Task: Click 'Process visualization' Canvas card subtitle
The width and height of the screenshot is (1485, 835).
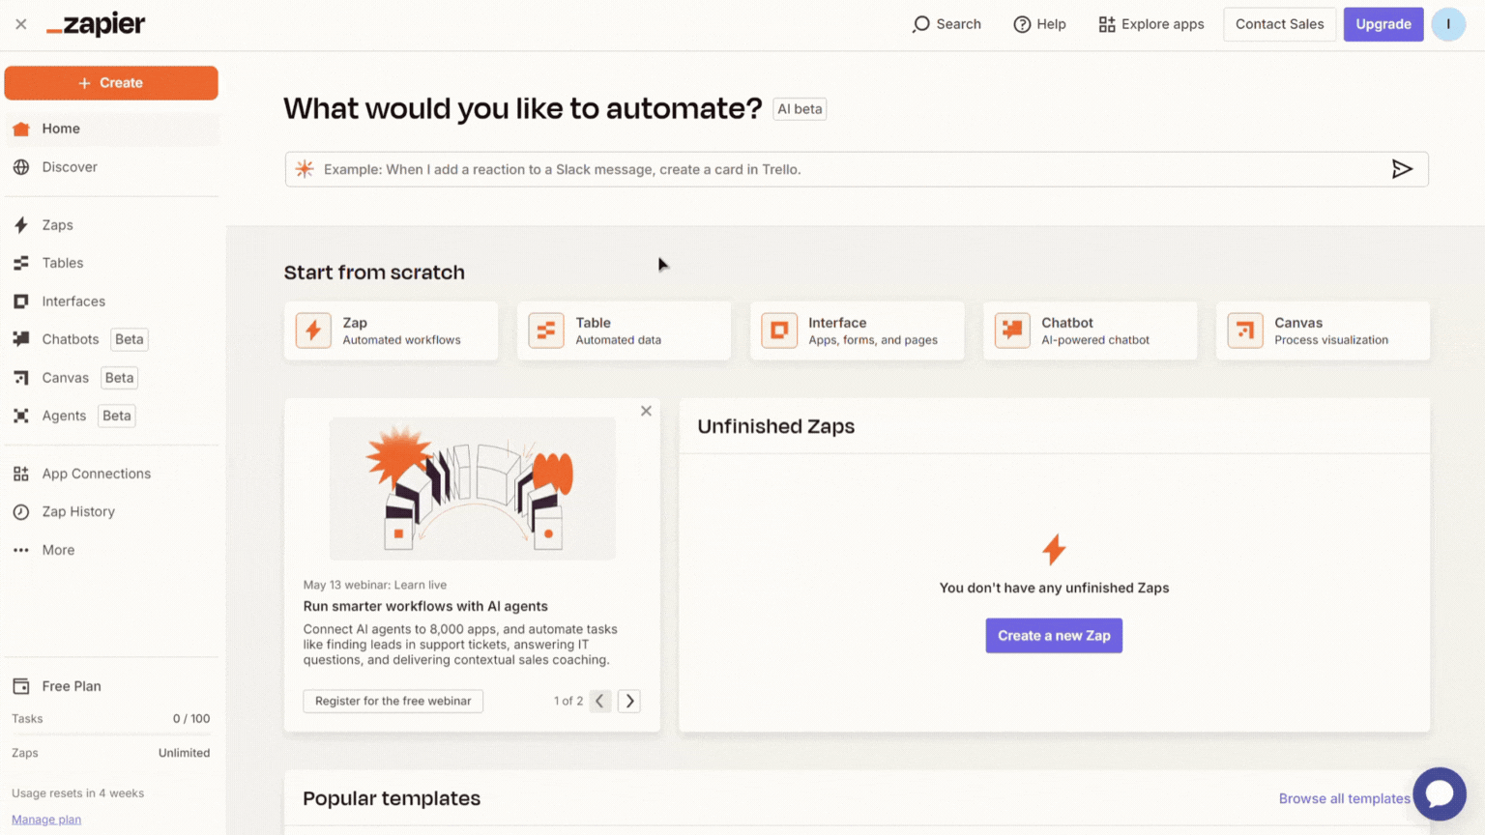Action: 1331,340
